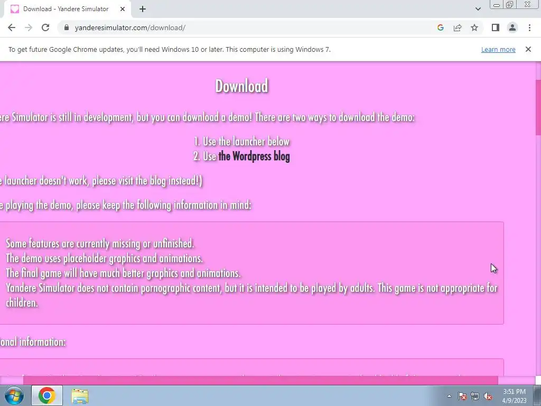This screenshot has height=406, width=541.
Task: Click the address bar URL field
Action: [248, 27]
